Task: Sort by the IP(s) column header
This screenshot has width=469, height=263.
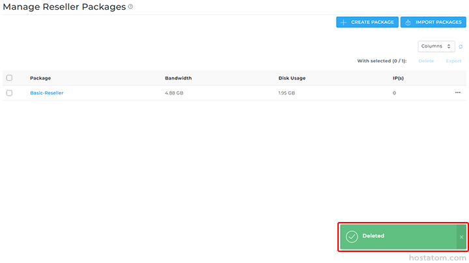Action: click(399, 78)
